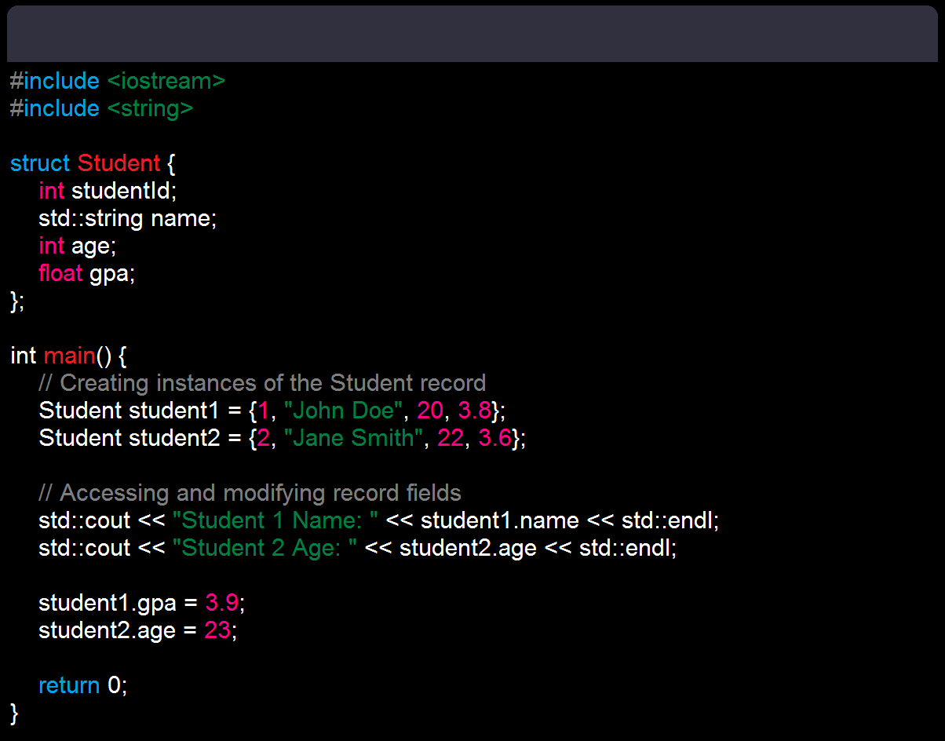Click the studentId field name
The image size is (945, 741).
[x=120, y=191]
